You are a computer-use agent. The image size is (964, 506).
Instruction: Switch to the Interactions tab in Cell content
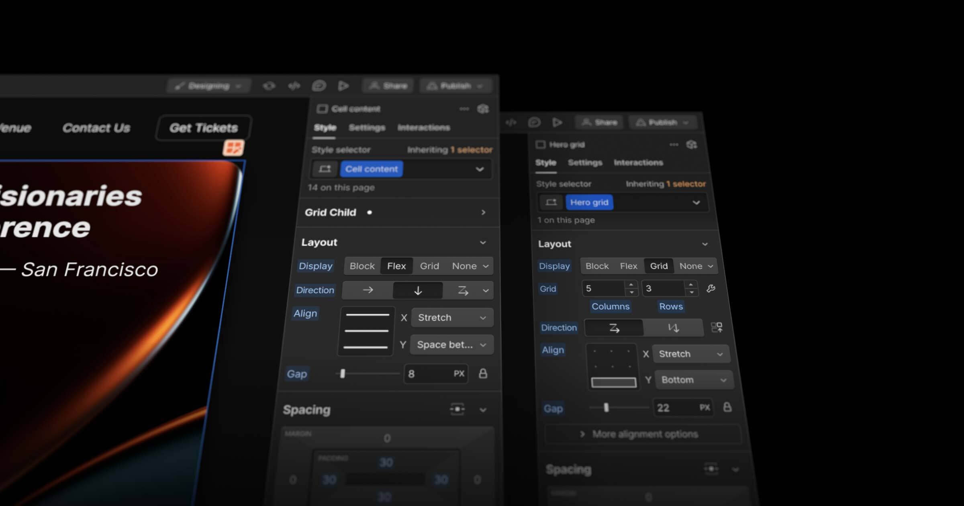[x=423, y=127]
